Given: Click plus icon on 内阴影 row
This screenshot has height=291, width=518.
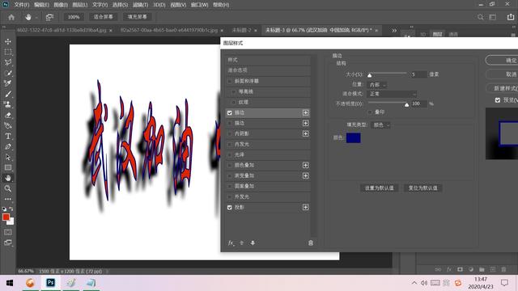Looking at the screenshot, I should tap(306, 133).
